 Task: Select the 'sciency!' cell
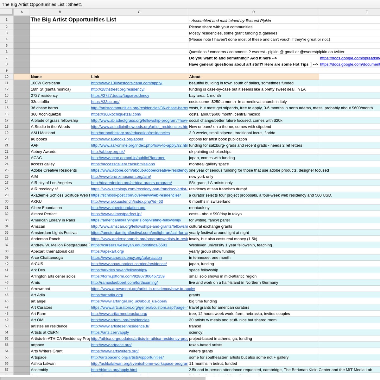click(253, 332)
